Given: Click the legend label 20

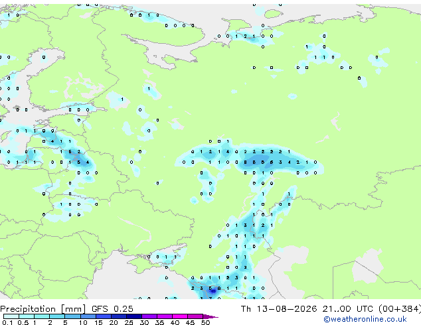Looking at the screenshot, I should pyautogui.click(x=114, y=322).
